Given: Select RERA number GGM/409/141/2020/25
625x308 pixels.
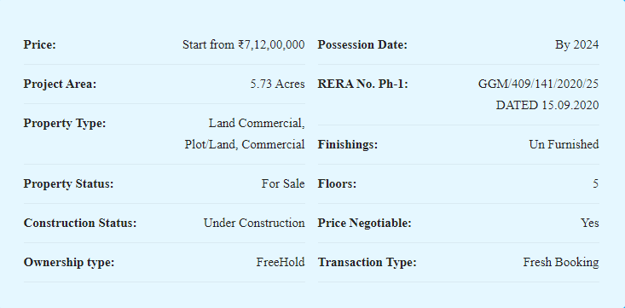Looking at the screenshot, I should [538, 84].
